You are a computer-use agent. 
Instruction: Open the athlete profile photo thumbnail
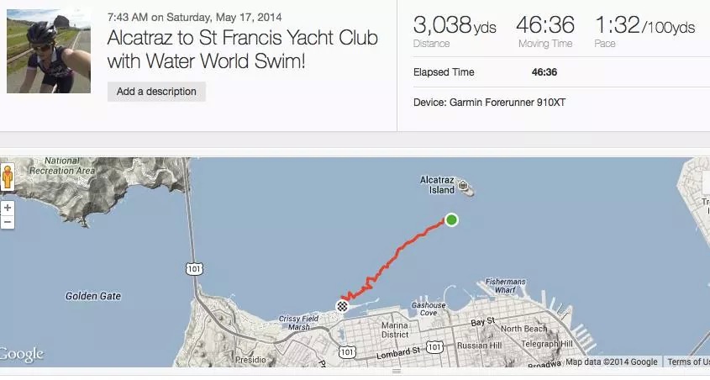pyautogui.click(x=49, y=51)
